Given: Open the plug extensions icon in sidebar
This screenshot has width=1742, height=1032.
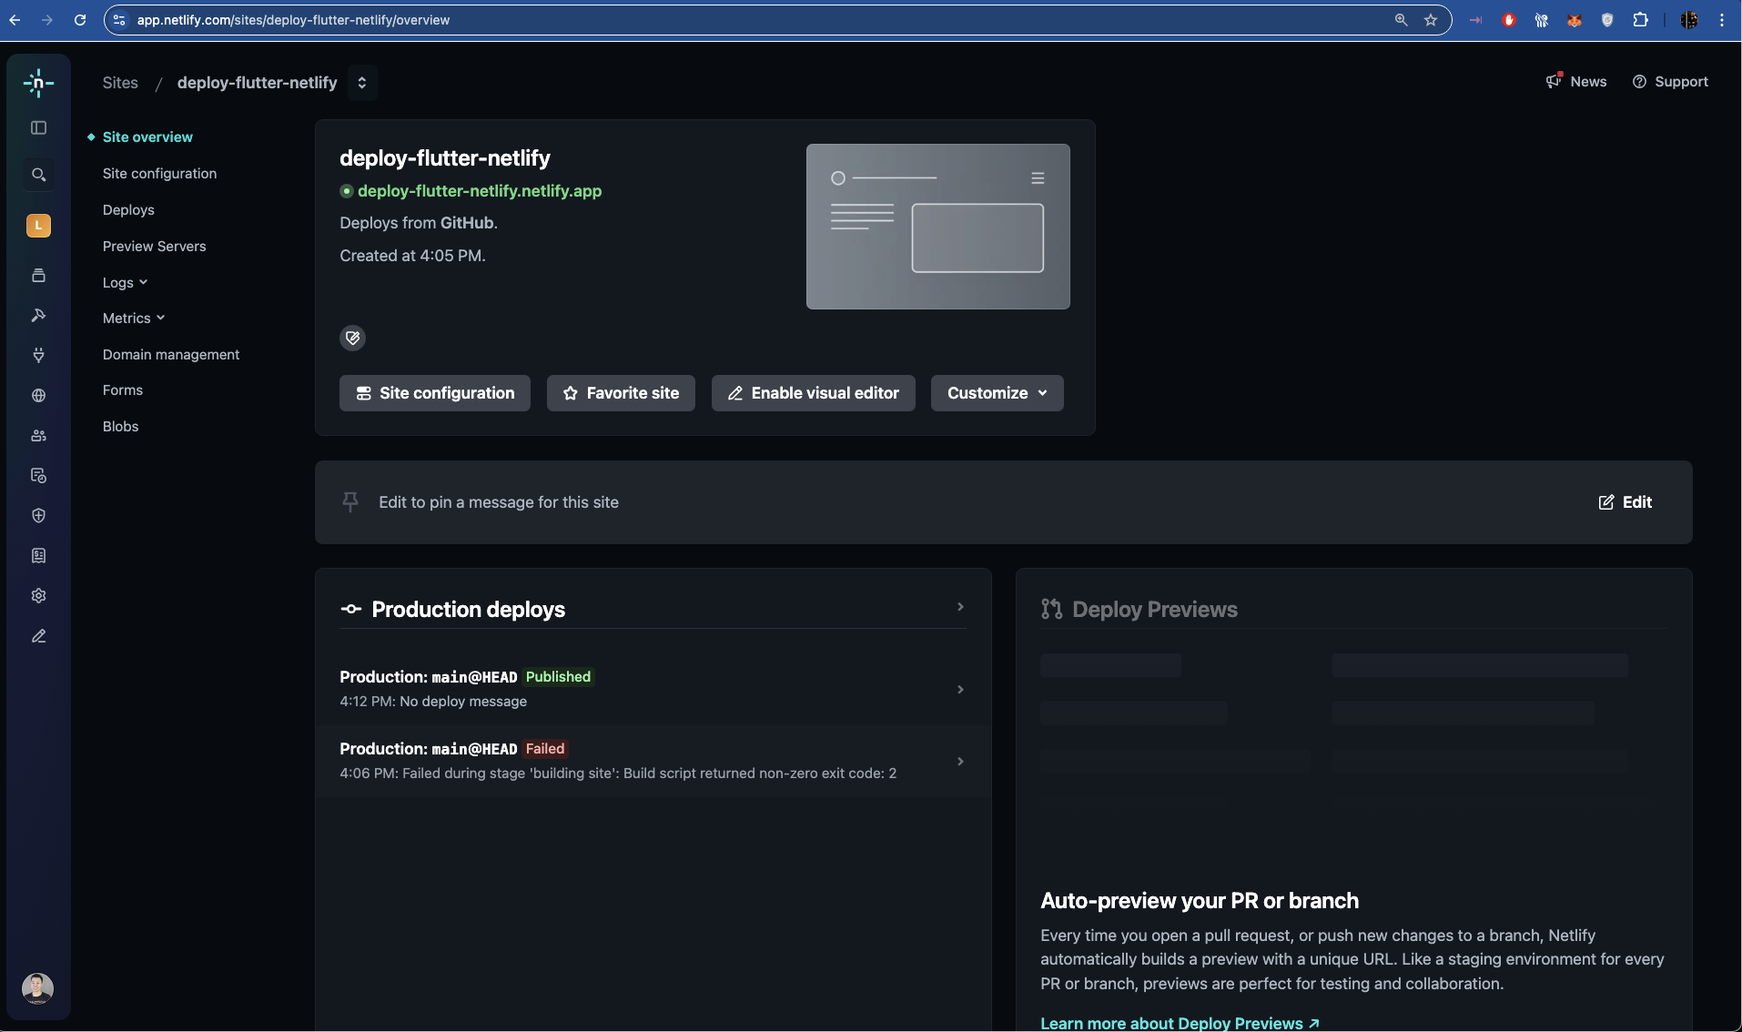Looking at the screenshot, I should point(38,356).
